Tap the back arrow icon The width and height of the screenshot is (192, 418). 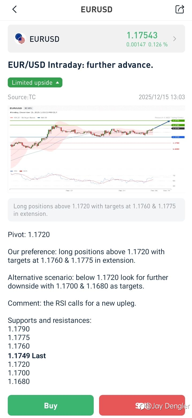click(14, 9)
